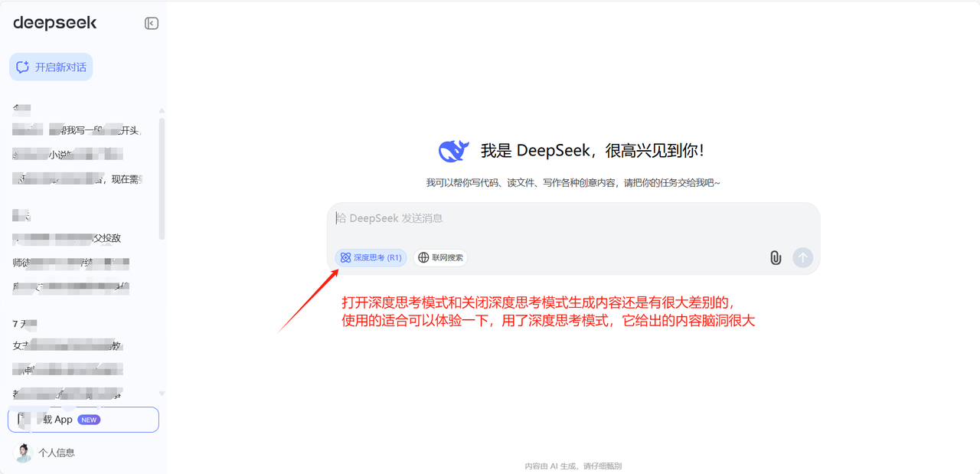Start a new chat with 开启新对话
This screenshot has width=980, height=474.
point(51,67)
